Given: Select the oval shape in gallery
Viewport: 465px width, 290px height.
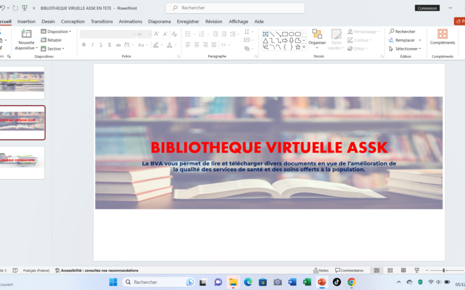Looking at the screenshot, I should (292, 34).
